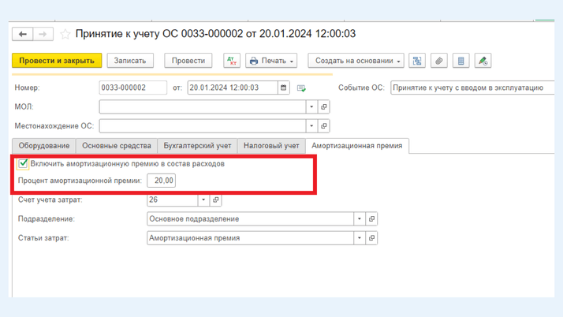This screenshot has height=317, width=563.
Task: Open Подразделение item via open-form icon
Action: point(371,218)
